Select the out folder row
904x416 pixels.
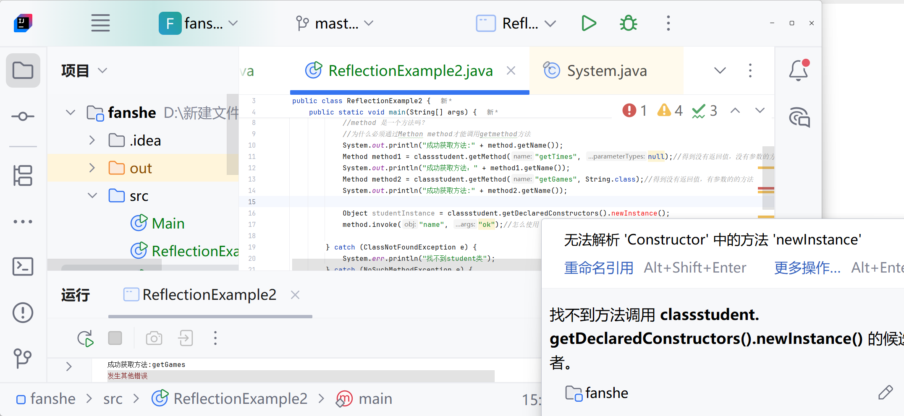pos(143,168)
